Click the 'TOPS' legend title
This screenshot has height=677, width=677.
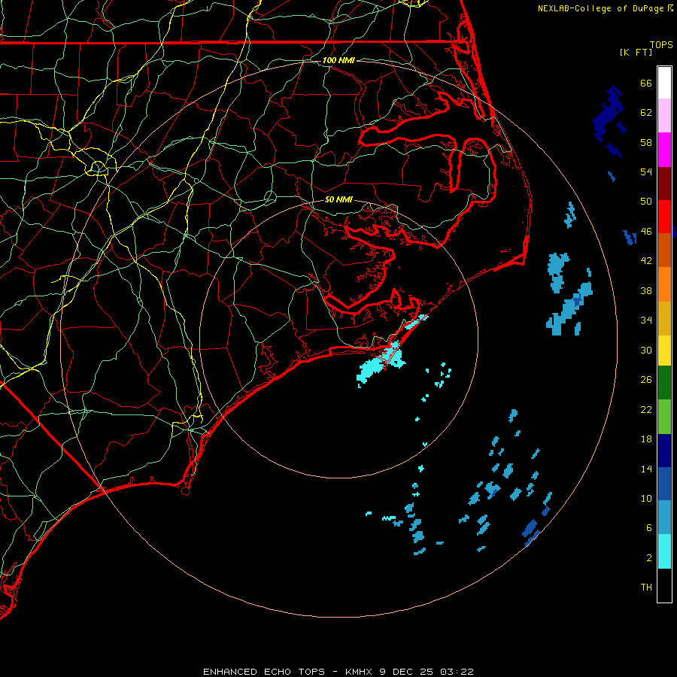[x=661, y=45]
